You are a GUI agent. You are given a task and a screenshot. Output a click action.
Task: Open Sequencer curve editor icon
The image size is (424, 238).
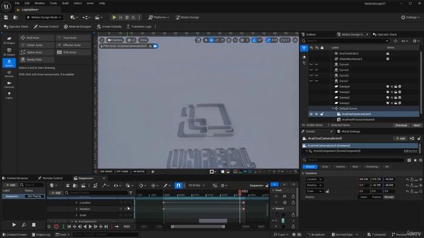tap(215, 186)
